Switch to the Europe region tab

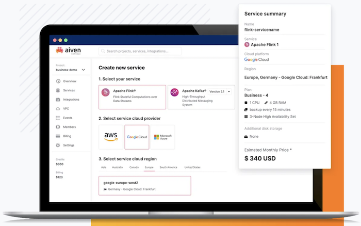click(149, 167)
